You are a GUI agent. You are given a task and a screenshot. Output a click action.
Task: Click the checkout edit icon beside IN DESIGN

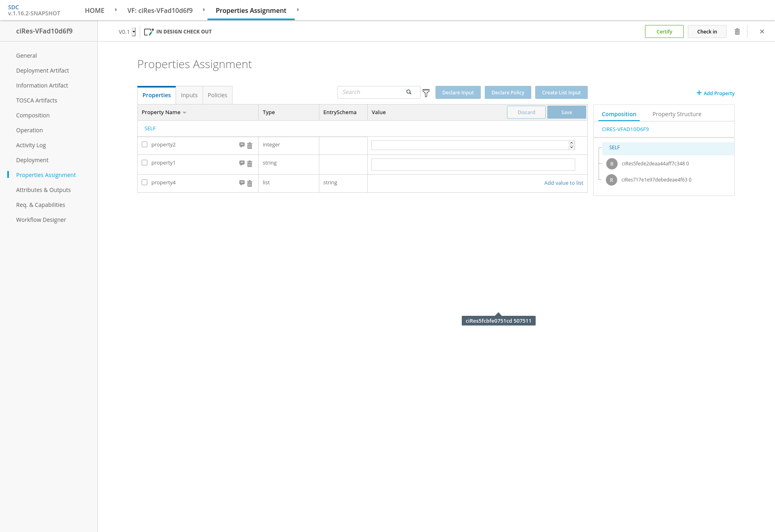click(149, 32)
